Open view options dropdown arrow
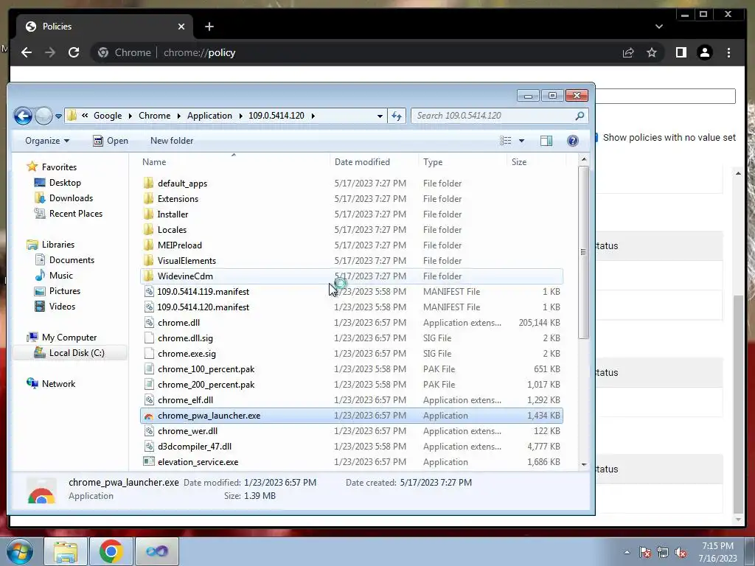755x566 pixels. (521, 141)
